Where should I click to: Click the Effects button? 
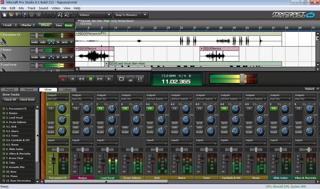tap(45, 25)
